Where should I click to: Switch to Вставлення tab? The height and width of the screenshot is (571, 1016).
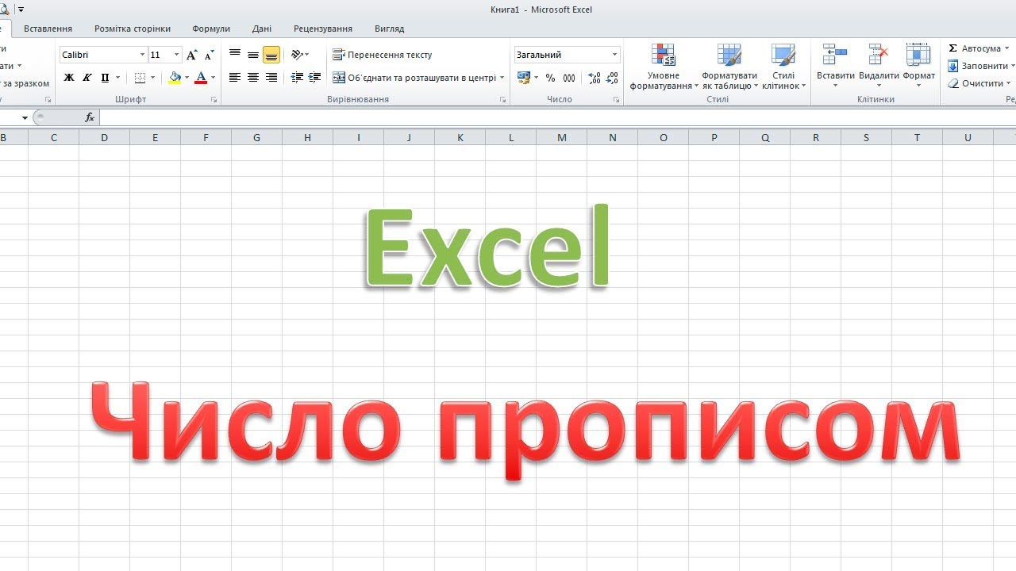pyautogui.click(x=48, y=29)
